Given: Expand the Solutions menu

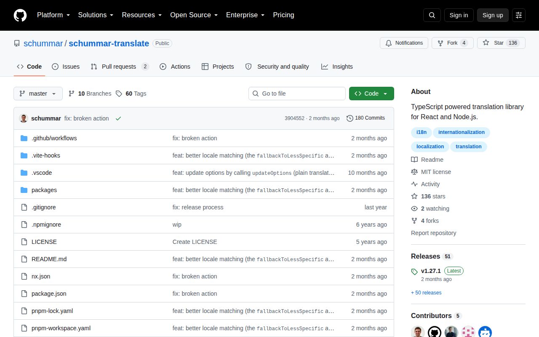Looking at the screenshot, I should point(96,15).
